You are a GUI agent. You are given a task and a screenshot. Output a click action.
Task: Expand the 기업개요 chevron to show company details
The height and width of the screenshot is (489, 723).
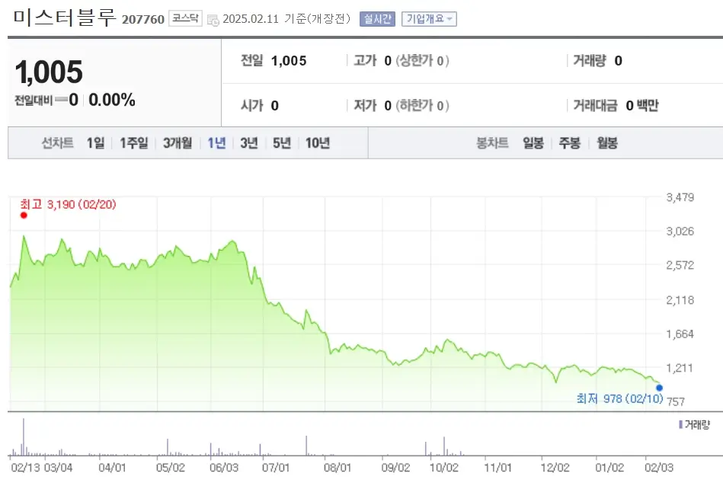tap(449, 18)
